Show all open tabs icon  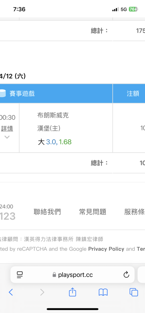[x=134, y=292]
